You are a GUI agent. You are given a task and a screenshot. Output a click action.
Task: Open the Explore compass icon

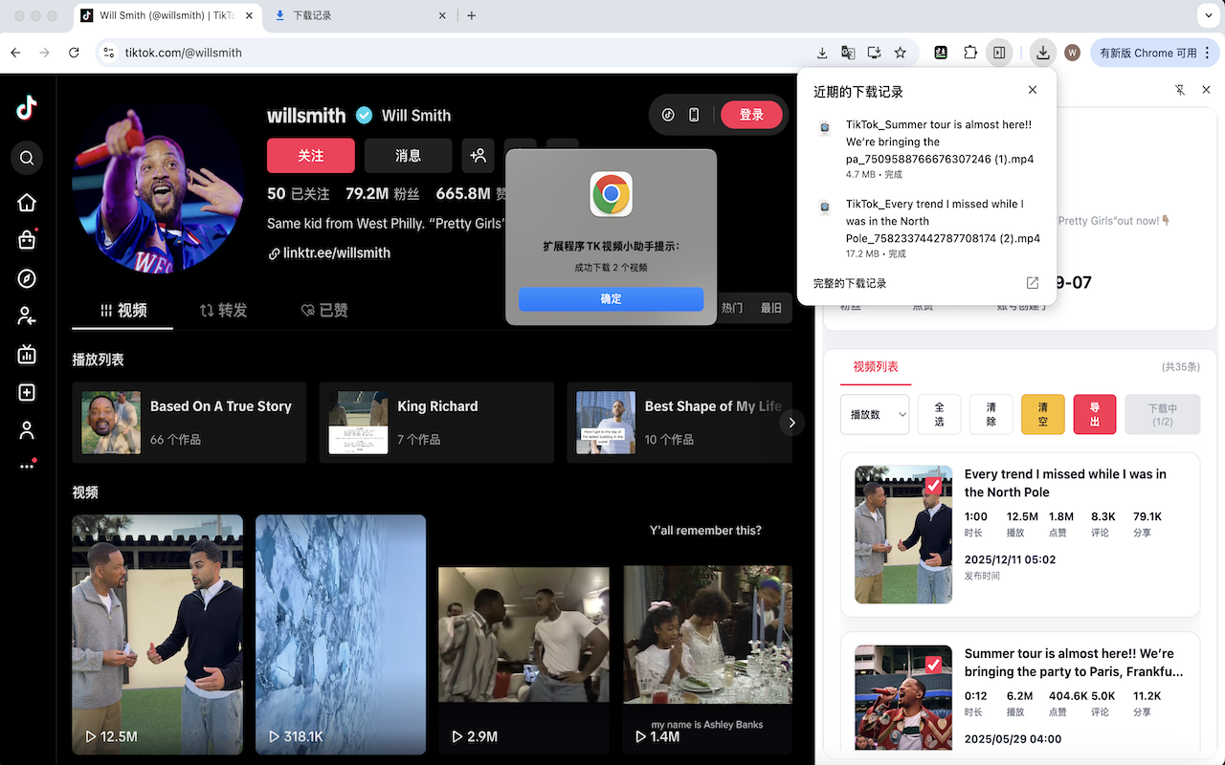coord(27,278)
